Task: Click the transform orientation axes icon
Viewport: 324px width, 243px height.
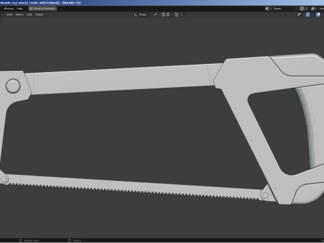Action: coord(136,15)
